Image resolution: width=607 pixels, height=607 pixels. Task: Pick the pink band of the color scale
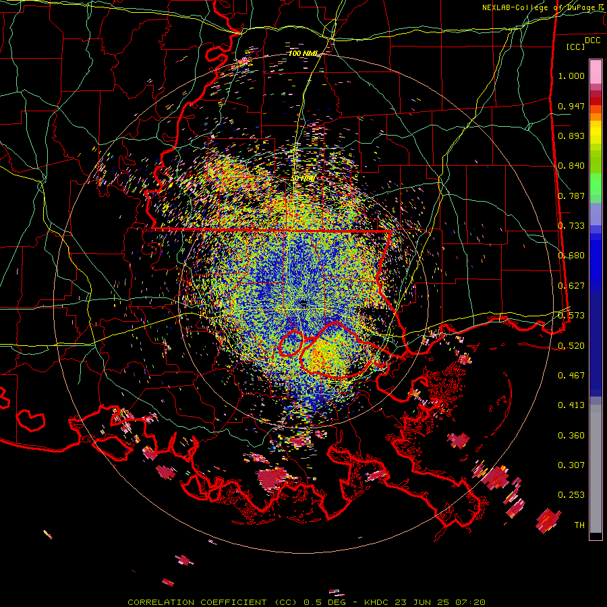pyautogui.click(x=596, y=72)
